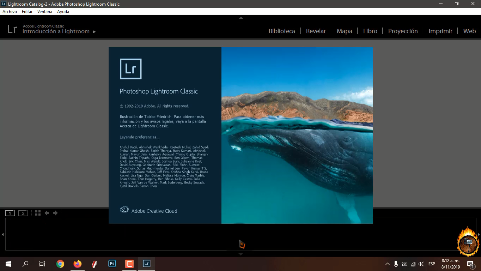481x271 pixels.
Task: Switch to the Proyección module
Action: (x=403, y=31)
